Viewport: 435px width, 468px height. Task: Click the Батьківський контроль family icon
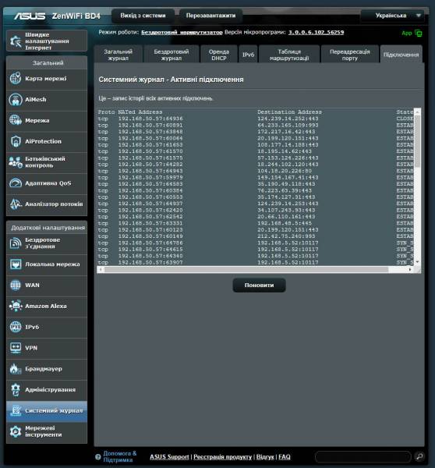tap(16, 162)
